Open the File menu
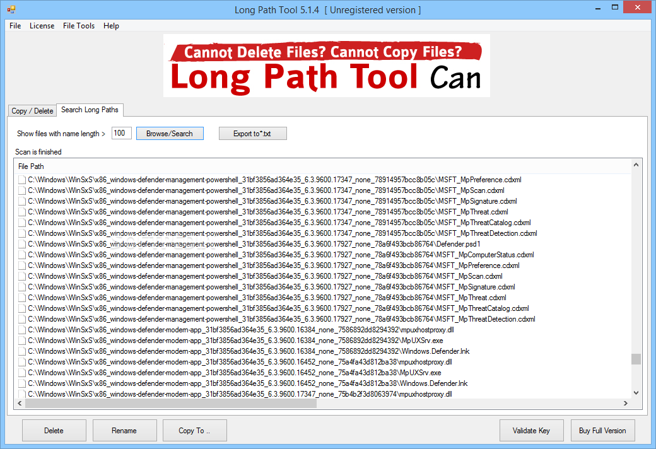This screenshot has height=449, width=656. tap(15, 25)
